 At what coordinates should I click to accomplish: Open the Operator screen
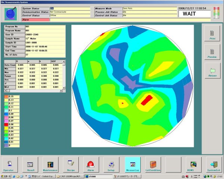point(10,164)
